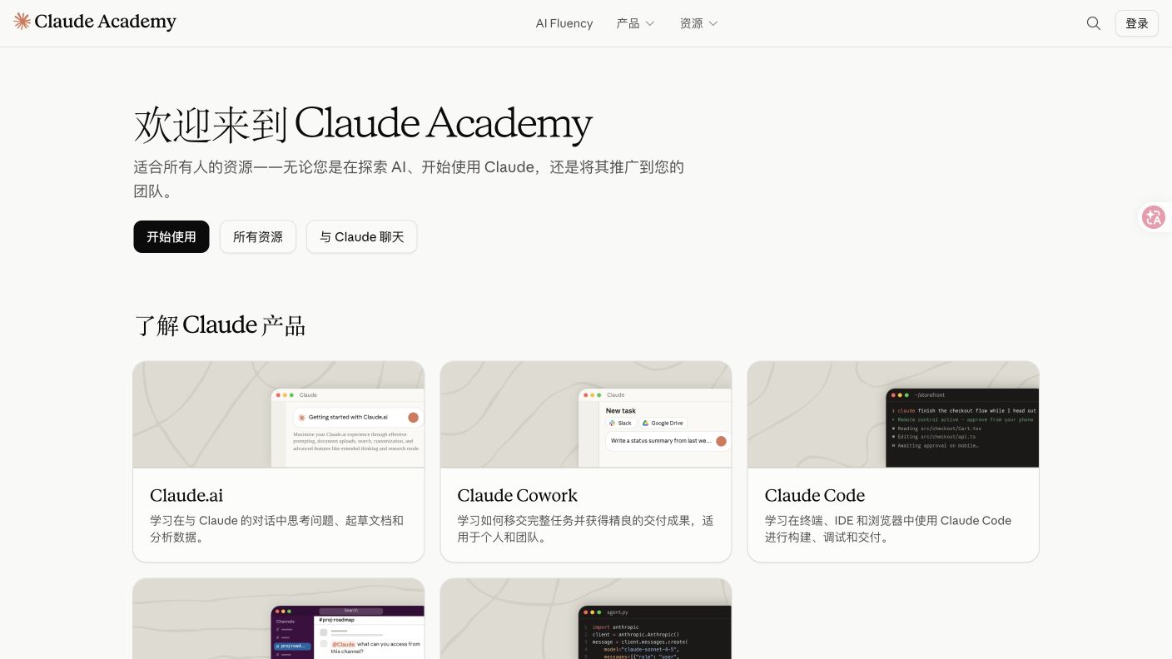Screen dimensions: 1172x659
Task: Click the orange send dot in Cowork preview
Action: [x=721, y=441]
